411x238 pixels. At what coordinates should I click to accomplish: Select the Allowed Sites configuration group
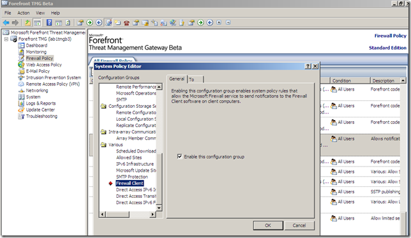[129, 158]
